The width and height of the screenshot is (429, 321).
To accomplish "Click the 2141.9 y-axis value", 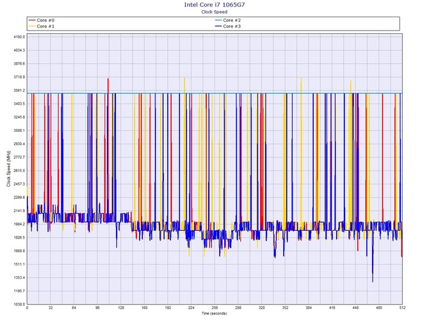I will 19,211.
